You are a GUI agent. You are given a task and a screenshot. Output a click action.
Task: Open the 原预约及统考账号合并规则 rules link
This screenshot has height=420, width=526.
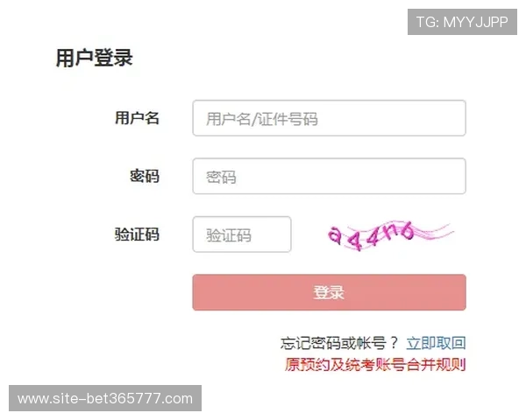375,365
